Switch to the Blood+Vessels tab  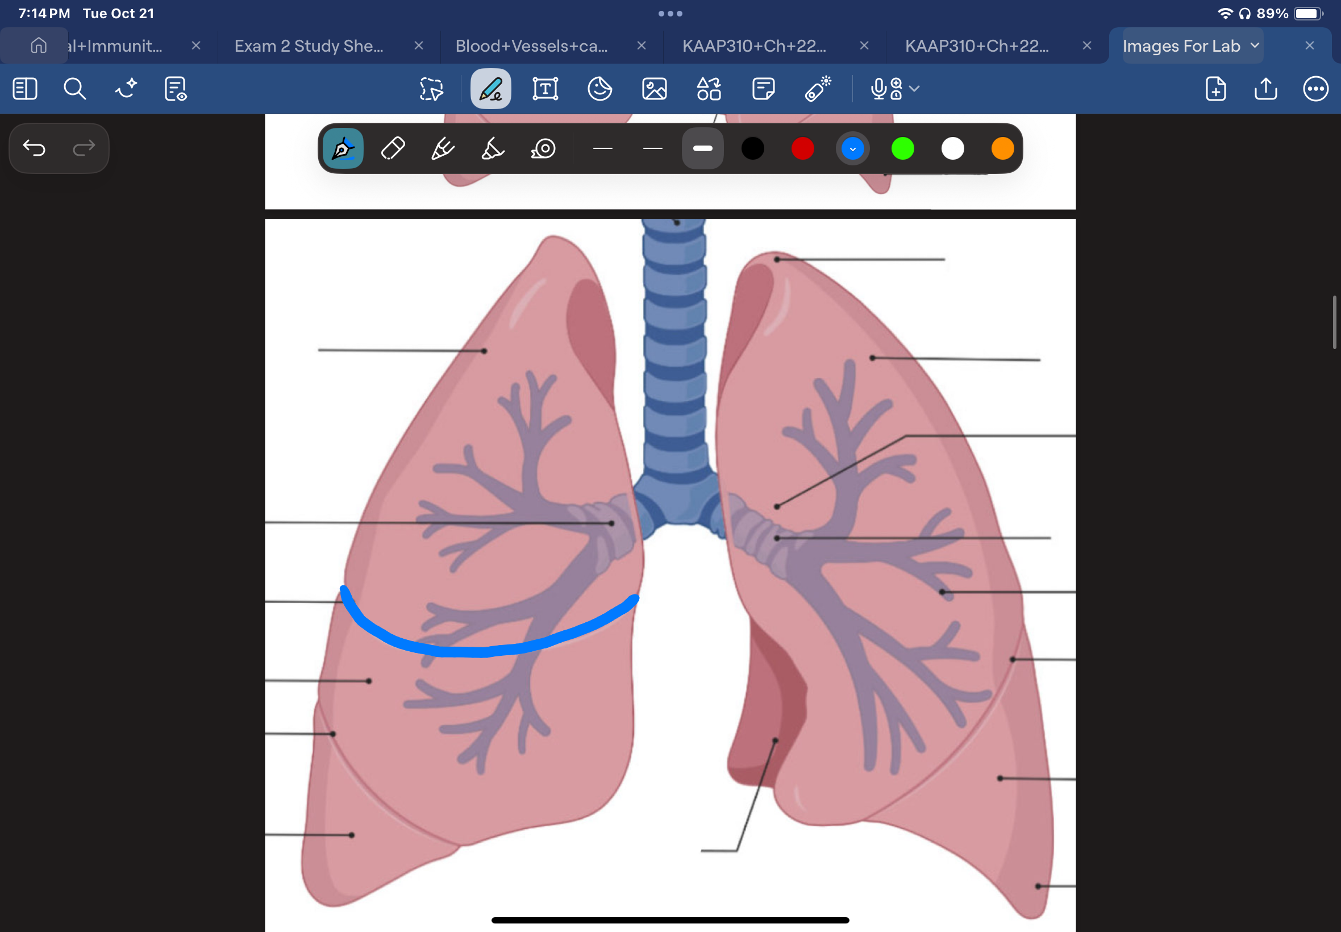tap(531, 45)
